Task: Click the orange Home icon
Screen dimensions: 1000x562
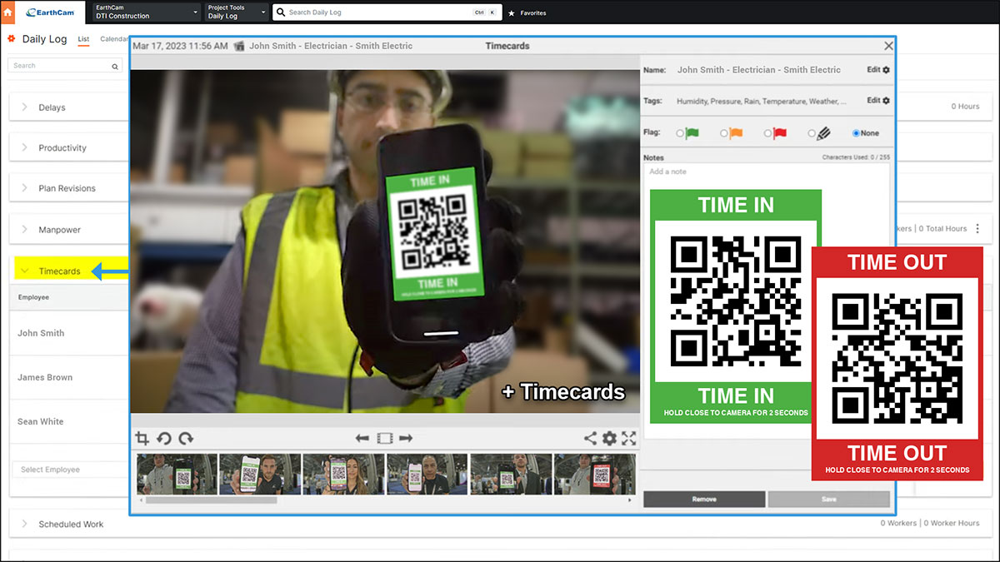Action: coord(8,12)
